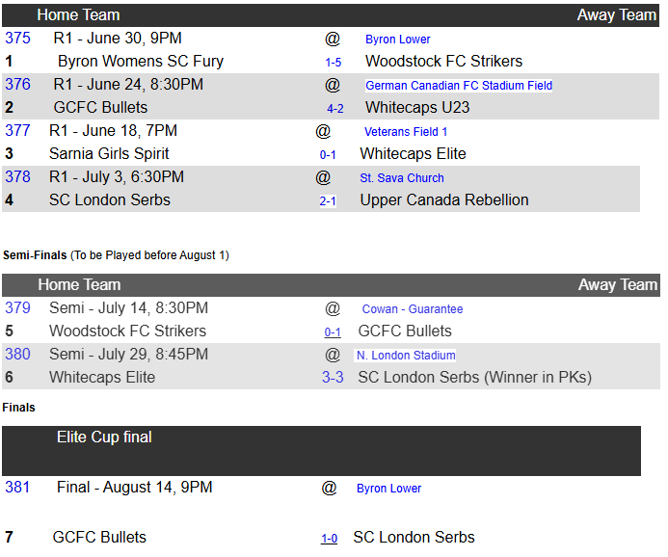This screenshot has height=557, width=668.
Task: Open final game 381 link
Action: point(17,488)
